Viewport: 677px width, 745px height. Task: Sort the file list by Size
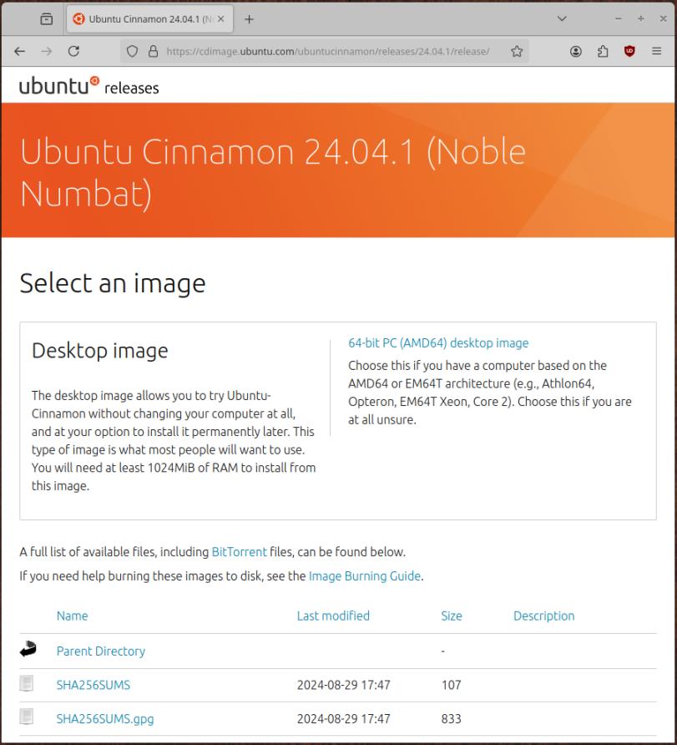452,616
